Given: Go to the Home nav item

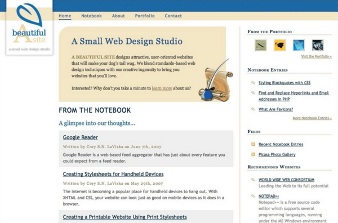Looking at the screenshot, I should coord(65,16).
